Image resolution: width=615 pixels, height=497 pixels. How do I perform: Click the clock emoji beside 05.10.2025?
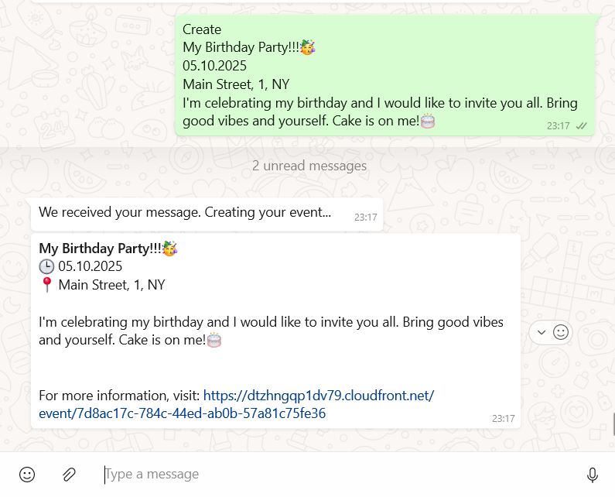[x=46, y=266]
